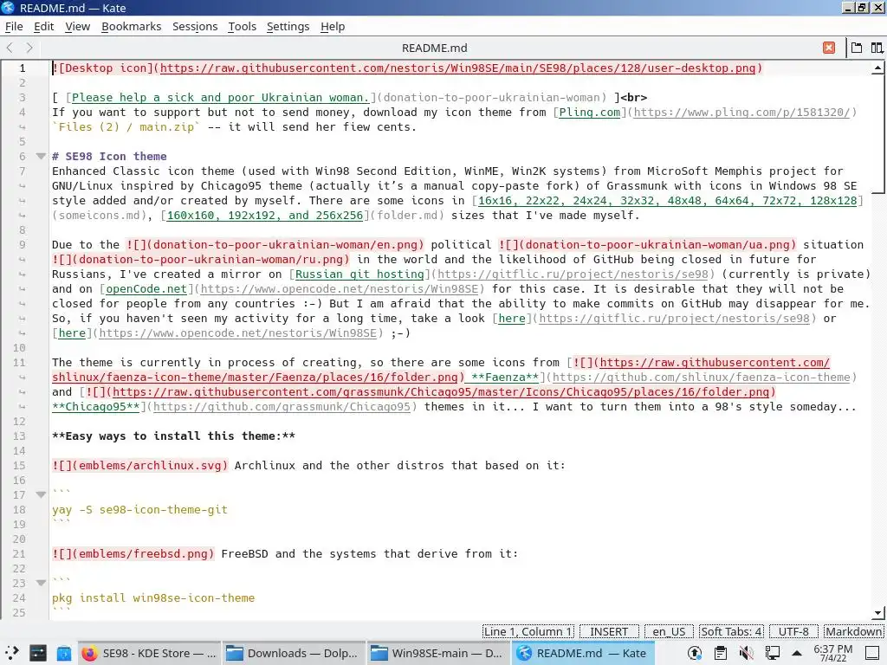Click the '# SE98 Icon theme' heading text
Image resolution: width=887 pixels, height=665 pixels.
coord(109,157)
